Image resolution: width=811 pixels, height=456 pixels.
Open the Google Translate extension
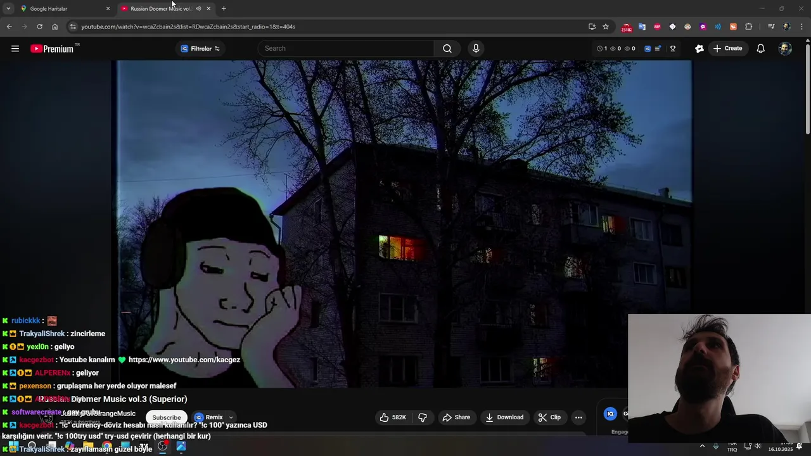point(642,27)
